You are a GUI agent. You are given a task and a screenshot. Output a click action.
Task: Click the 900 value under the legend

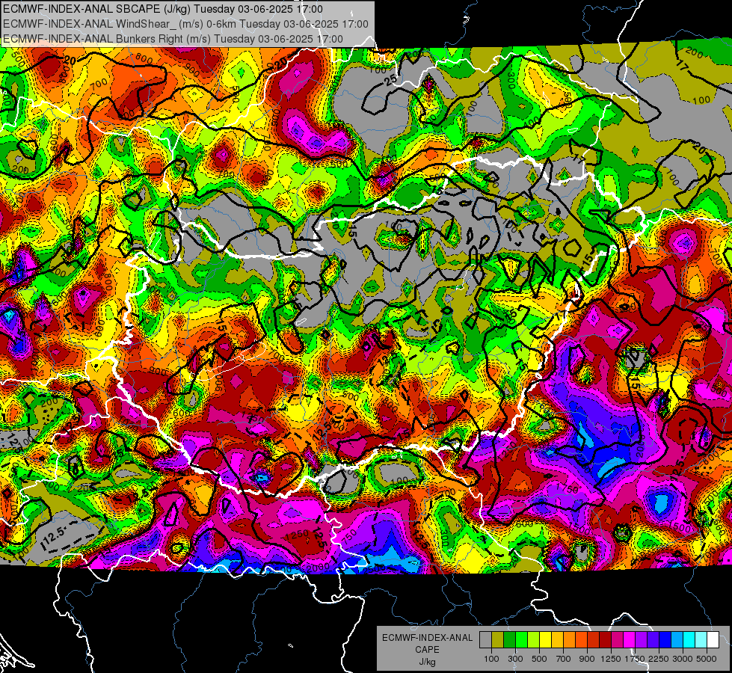(x=587, y=659)
